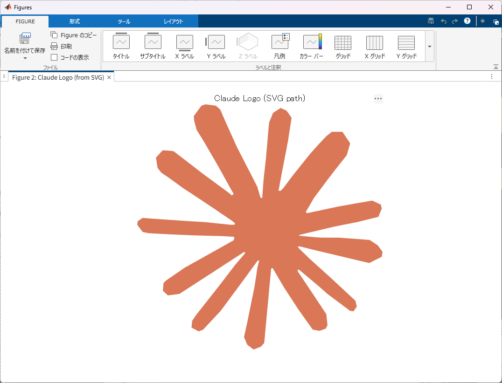The image size is (502, 383).
Task: Enable the コードの表示 checkbox
Action: 54,58
